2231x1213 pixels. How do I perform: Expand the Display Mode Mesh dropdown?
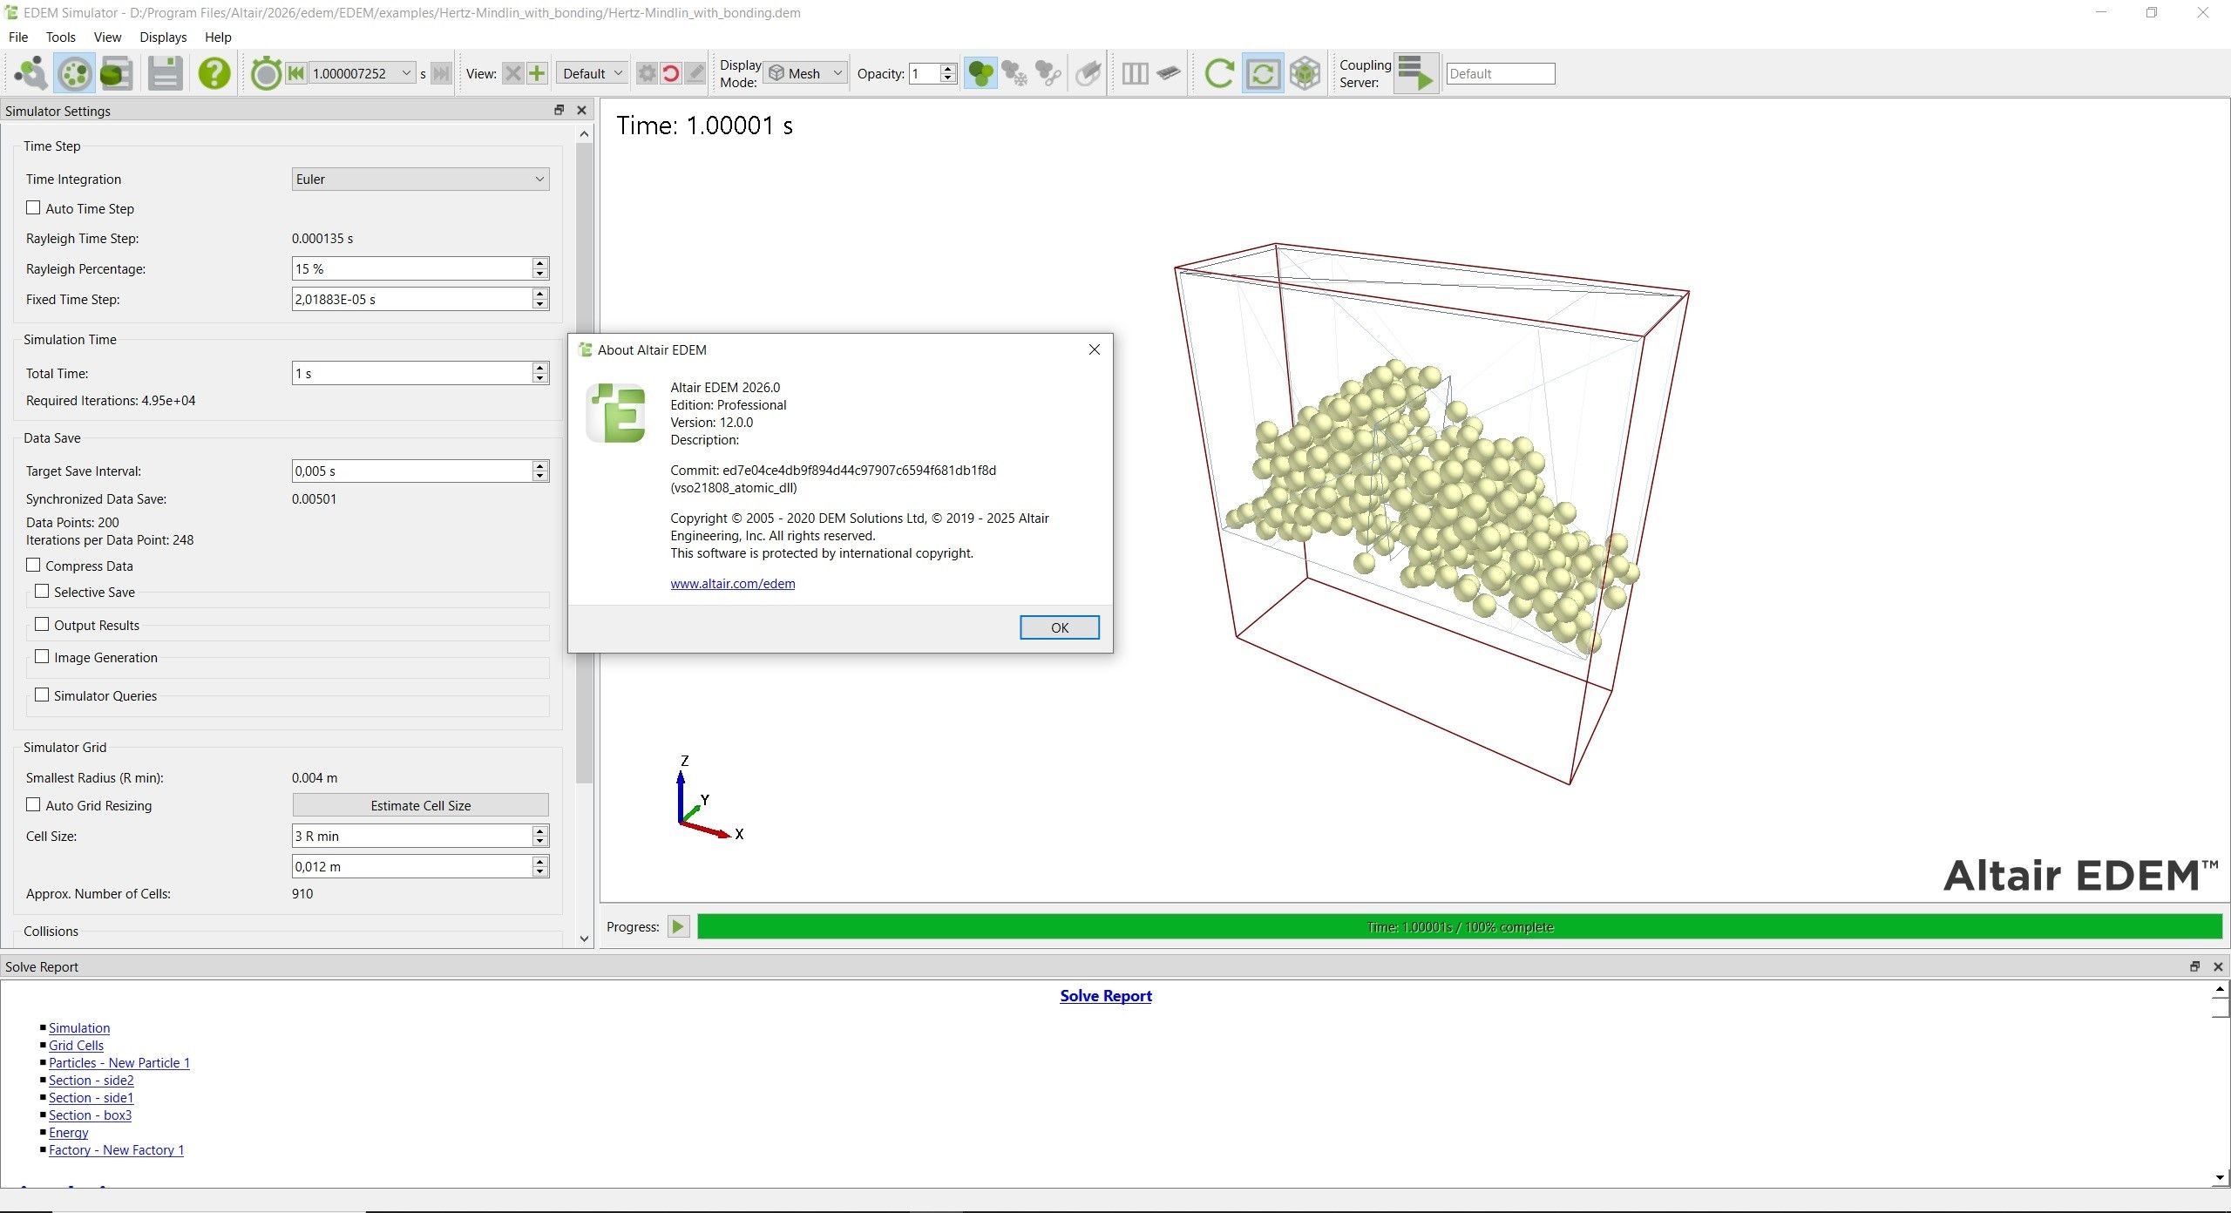coord(806,73)
